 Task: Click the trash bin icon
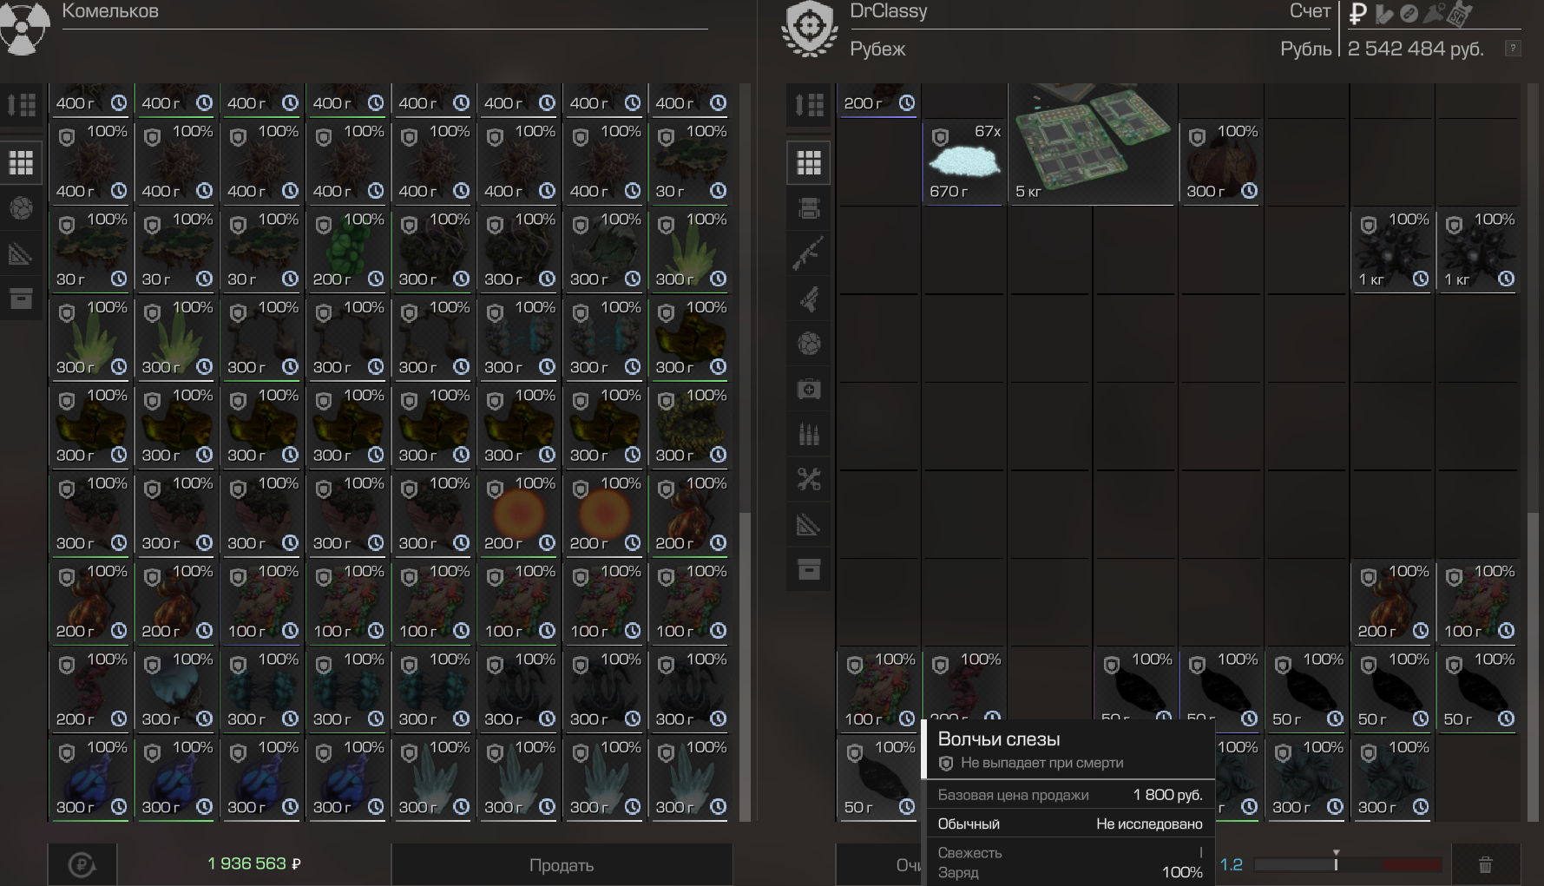[x=1485, y=864]
